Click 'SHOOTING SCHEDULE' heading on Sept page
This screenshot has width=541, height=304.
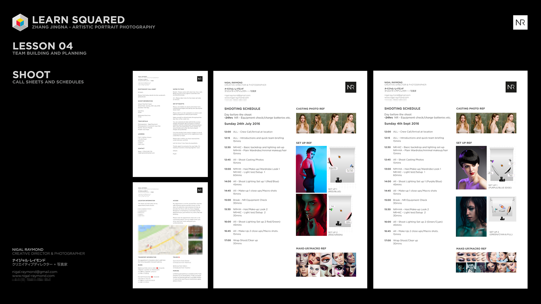(x=402, y=109)
